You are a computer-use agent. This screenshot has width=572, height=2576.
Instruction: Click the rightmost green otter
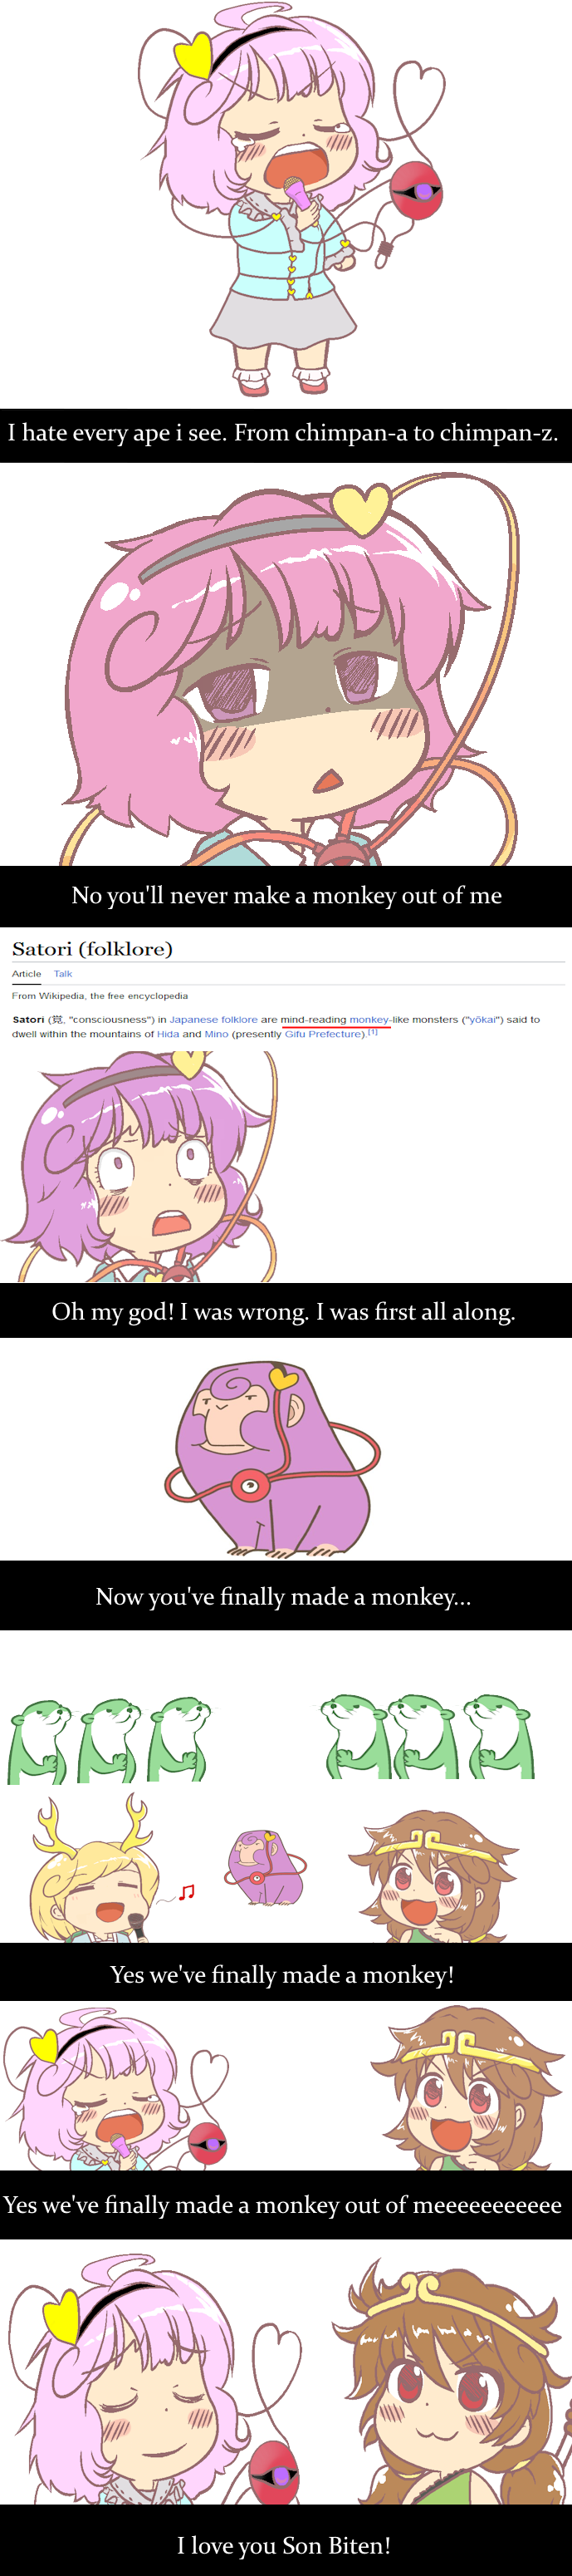[502, 1737]
